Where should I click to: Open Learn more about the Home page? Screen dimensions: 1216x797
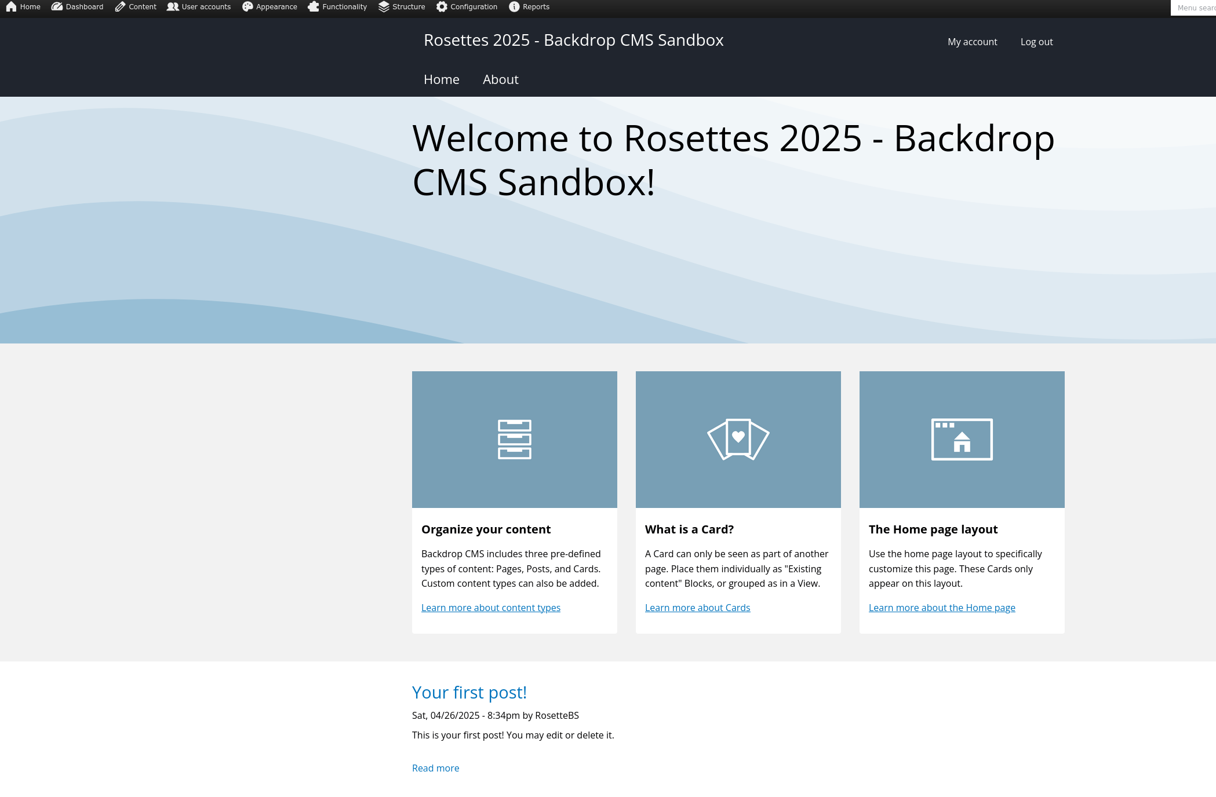(x=942, y=608)
